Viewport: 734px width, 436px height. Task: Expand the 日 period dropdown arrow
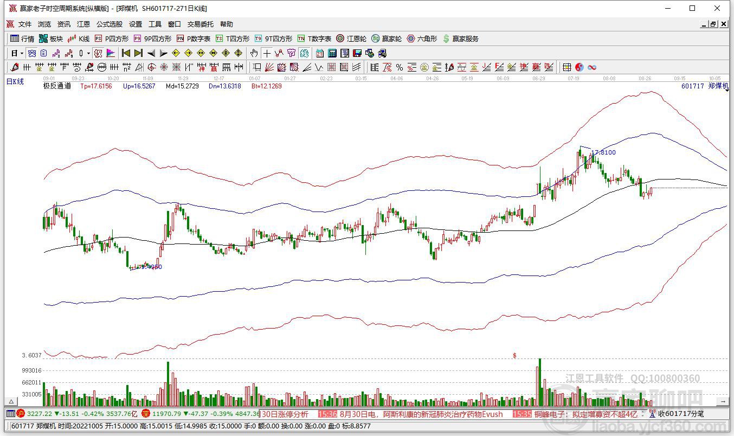click(22, 53)
